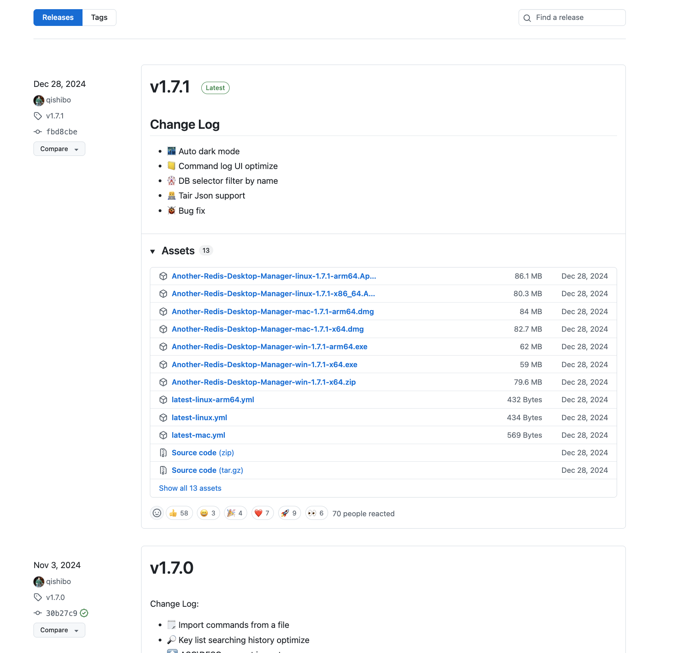Download the win-1.7.1-x64.zip asset

264,382
